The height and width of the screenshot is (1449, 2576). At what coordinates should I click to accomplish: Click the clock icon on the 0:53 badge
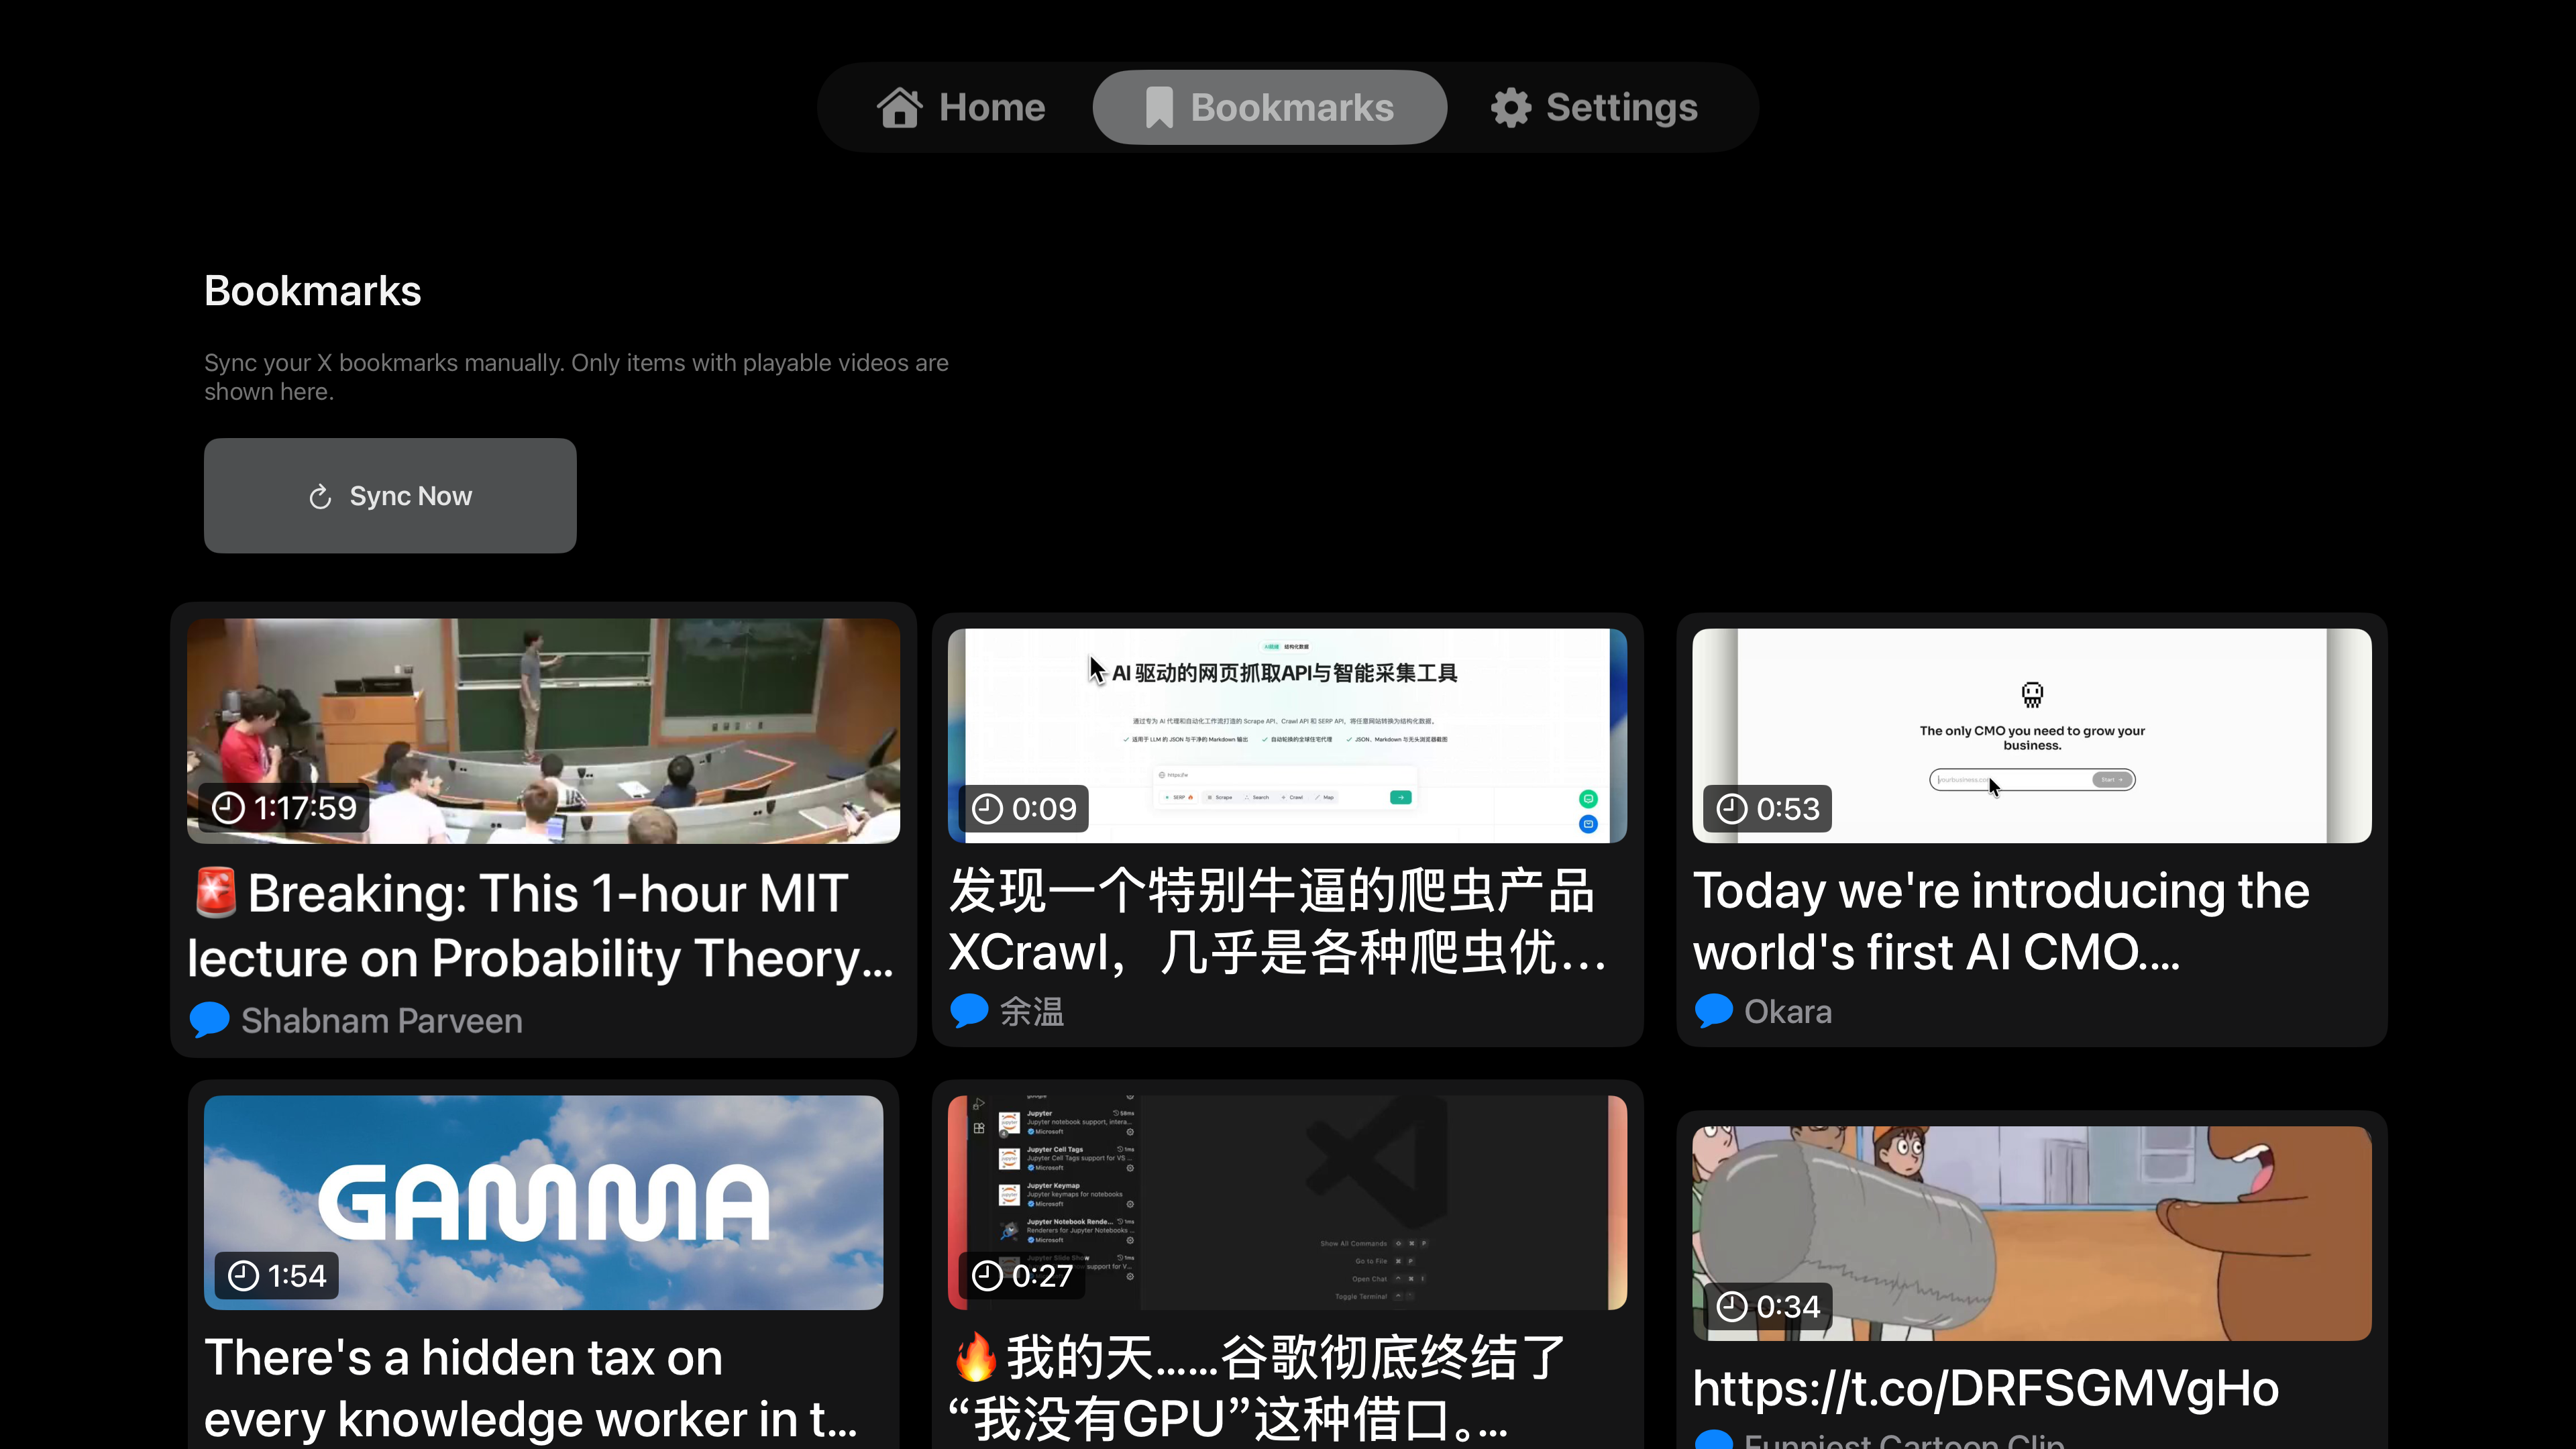pyautogui.click(x=1733, y=810)
